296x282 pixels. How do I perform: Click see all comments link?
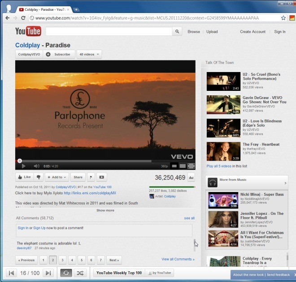click(189, 218)
